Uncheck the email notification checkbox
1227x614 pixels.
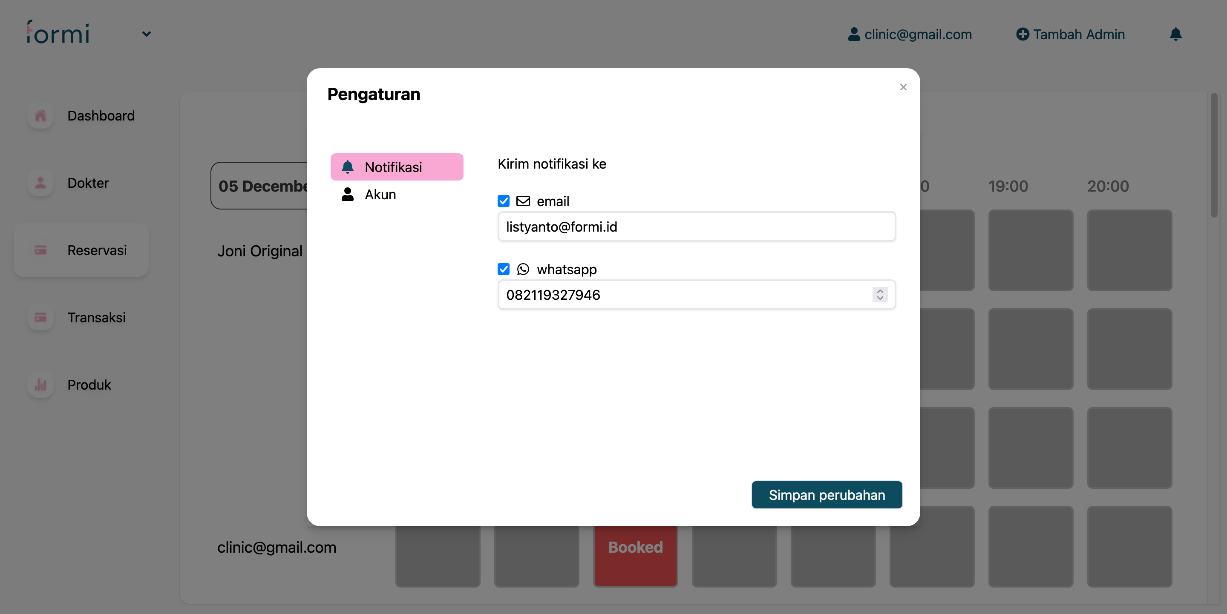tap(504, 201)
